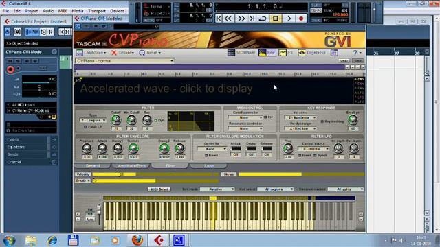Toggle the track record enable button
440x247 pixels.
[x=10, y=69]
